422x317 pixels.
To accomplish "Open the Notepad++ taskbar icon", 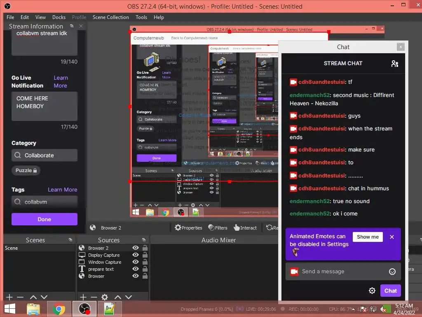I will [110, 309].
